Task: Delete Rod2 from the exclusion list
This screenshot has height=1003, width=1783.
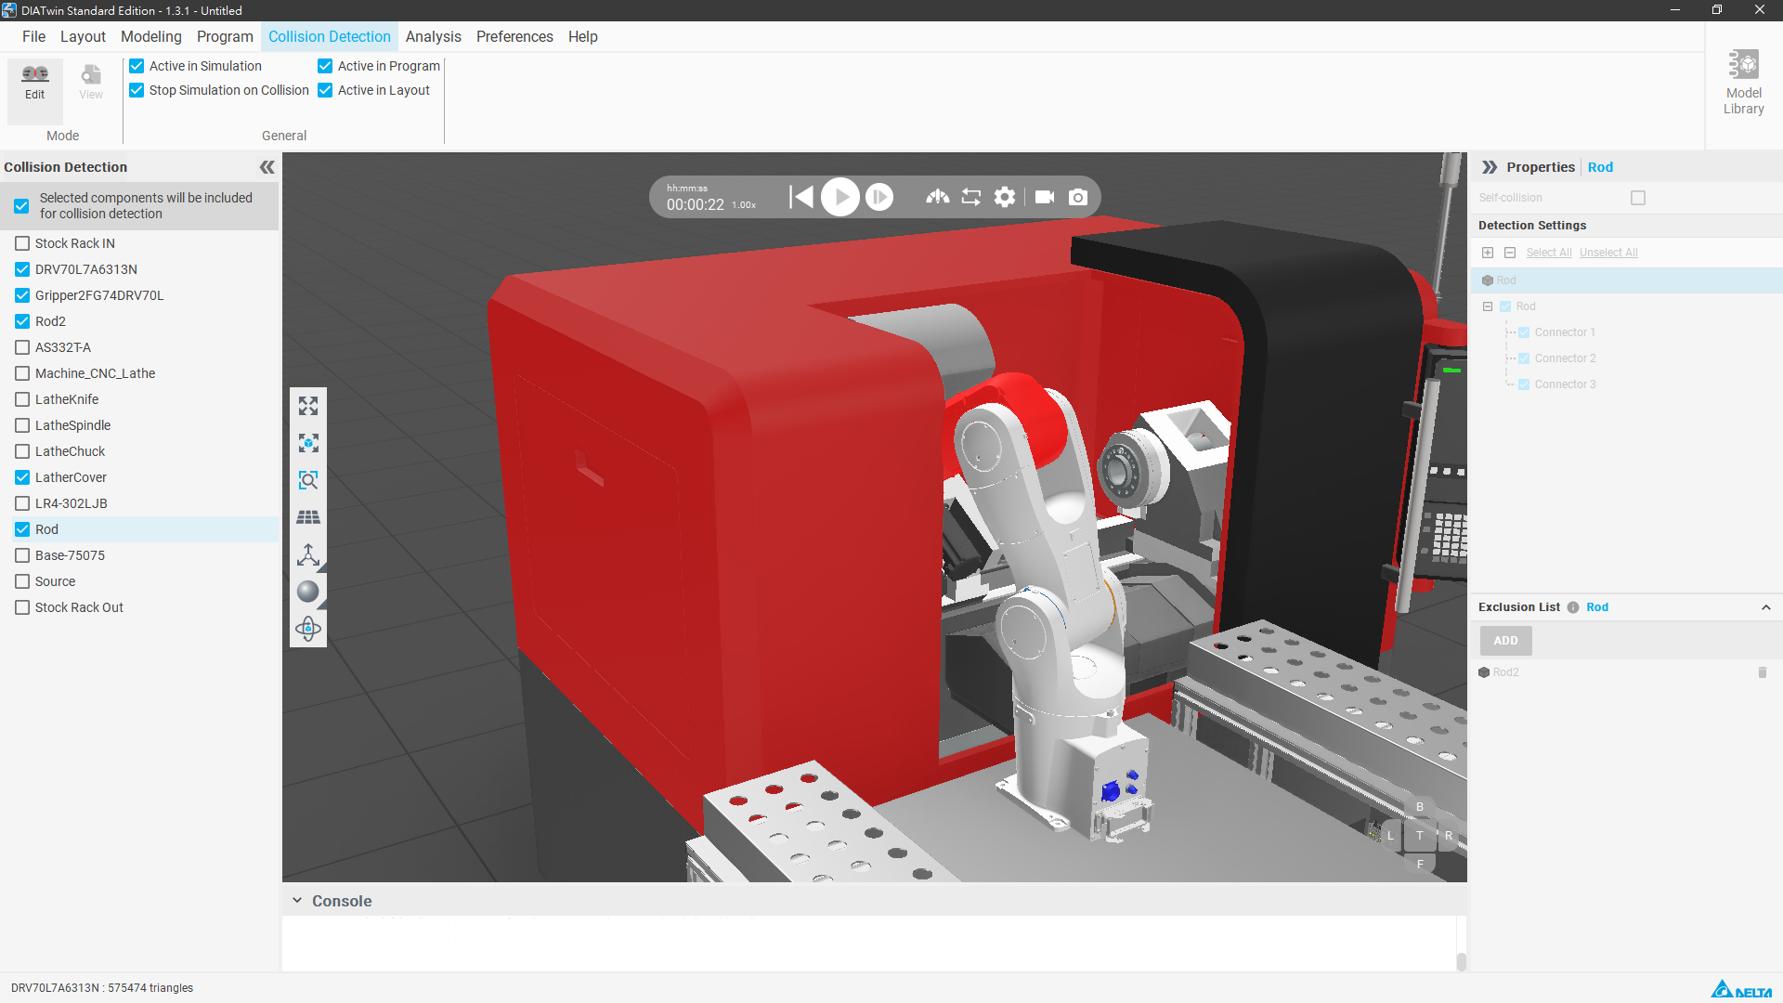Action: 1763,672
